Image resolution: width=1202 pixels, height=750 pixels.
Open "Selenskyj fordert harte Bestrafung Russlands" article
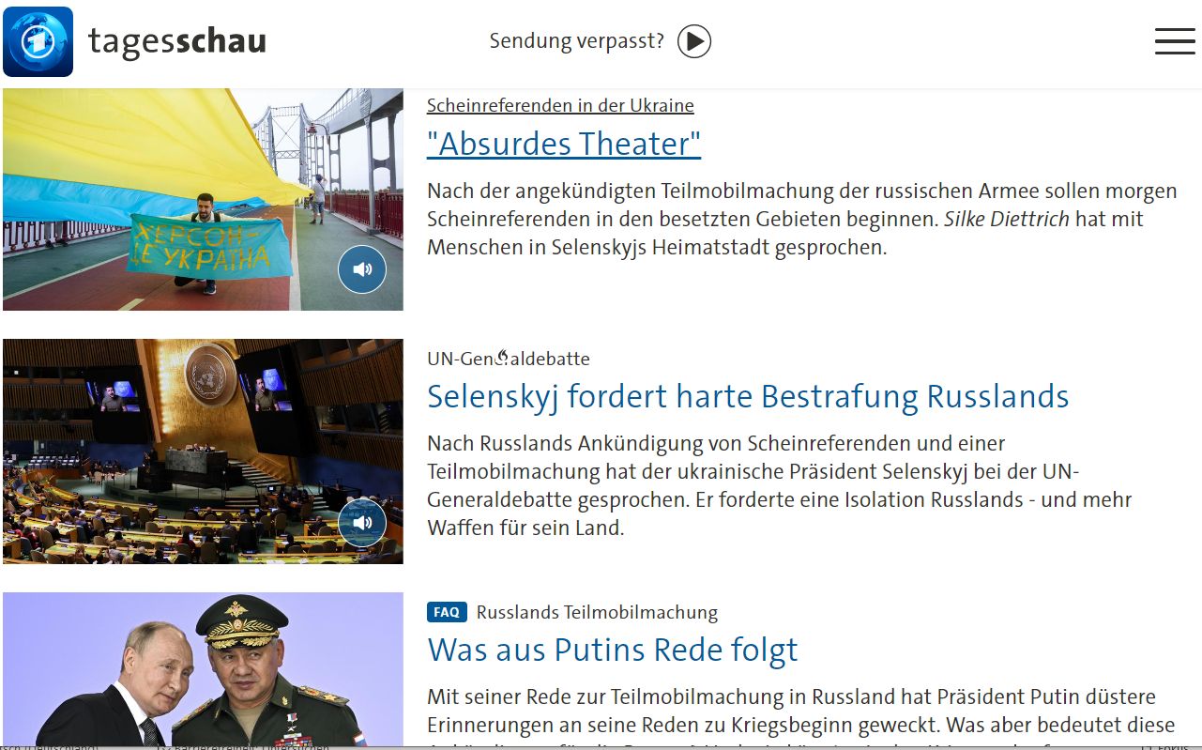748,396
